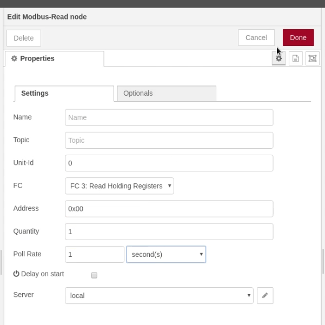Switch to the Optionals tab
Image resolution: width=325 pixels, height=325 pixels.
(166, 94)
